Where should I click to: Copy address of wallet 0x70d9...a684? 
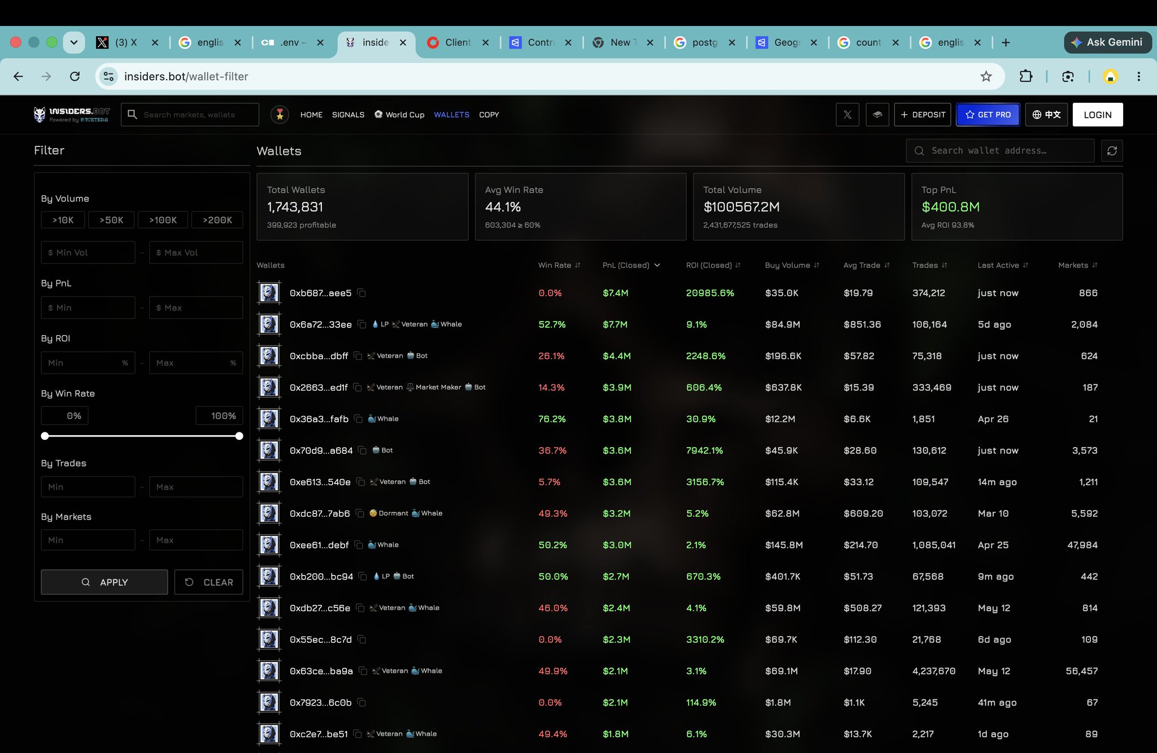pyautogui.click(x=363, y=451)
